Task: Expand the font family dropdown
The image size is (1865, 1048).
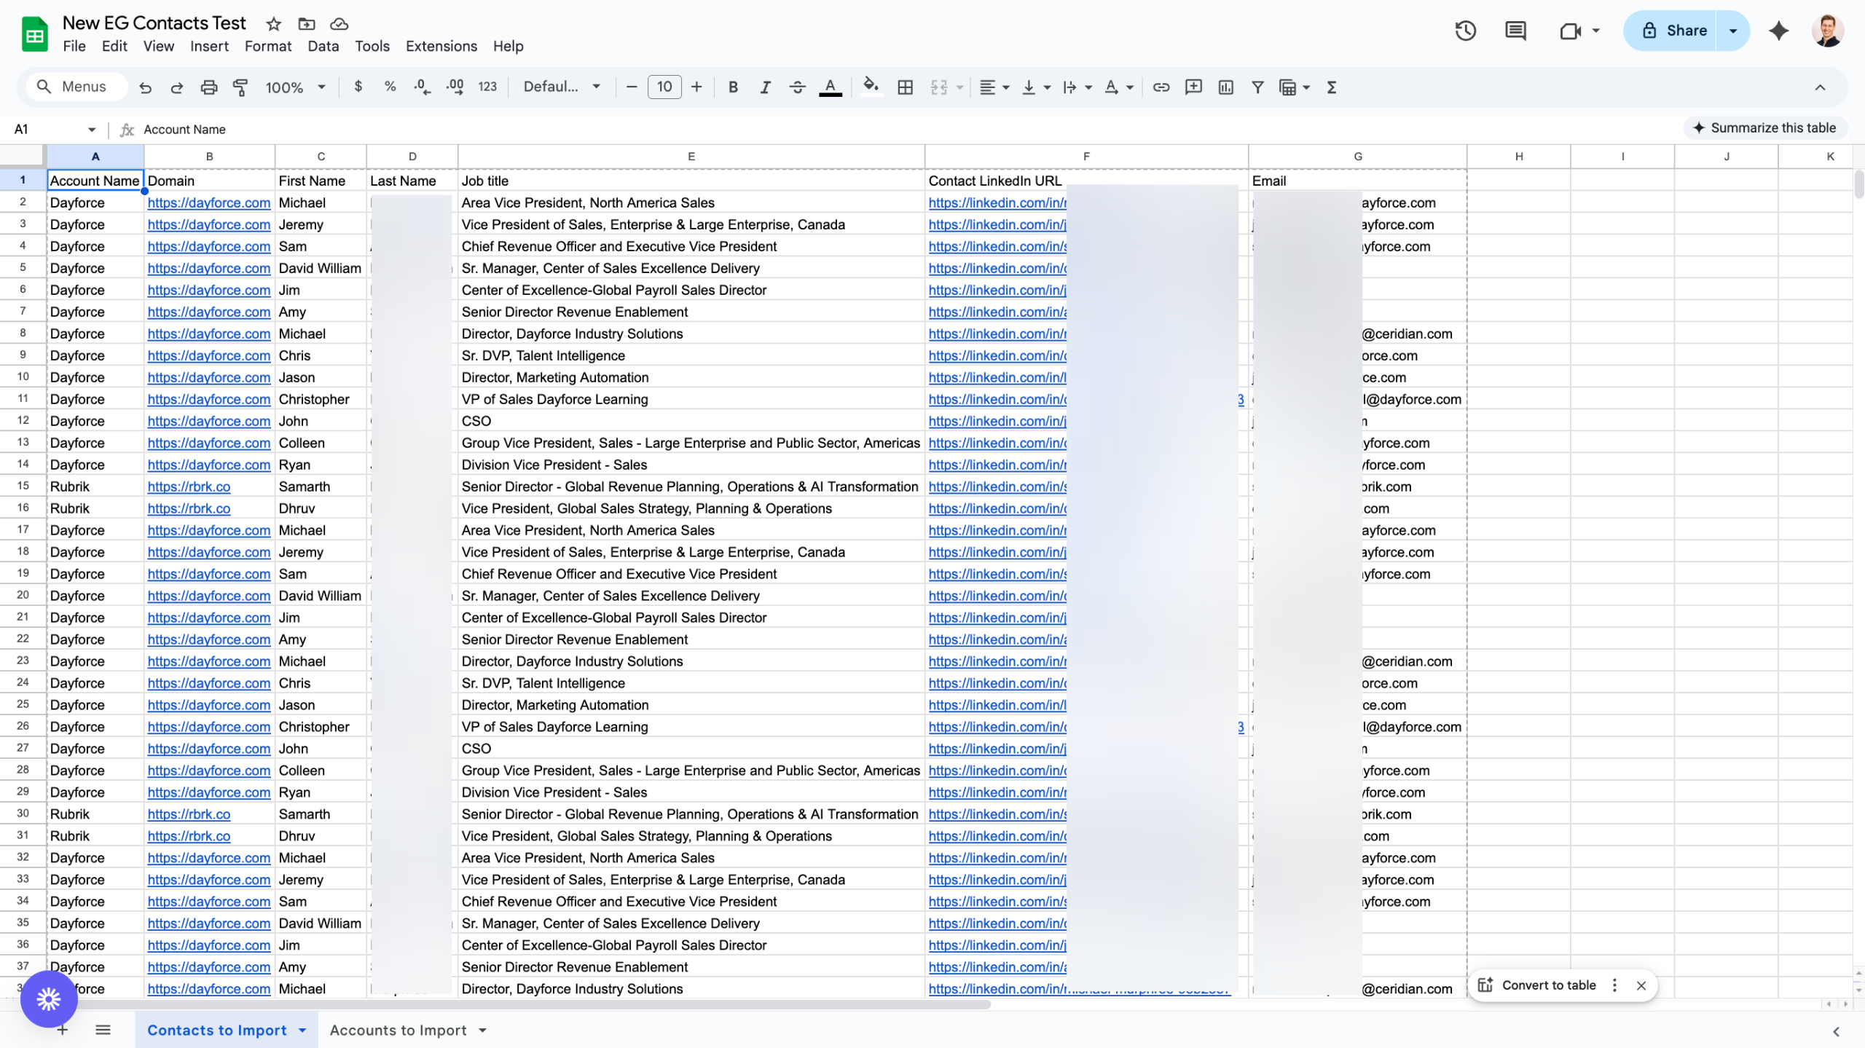Action: (x=562, y=87)
